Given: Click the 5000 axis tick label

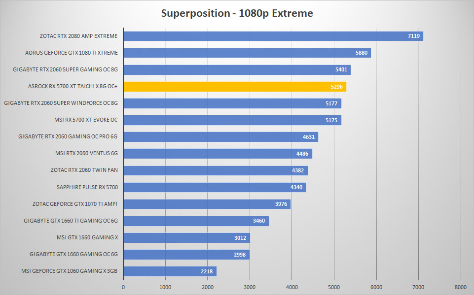Looking at the screenshot, I should (334, 287).
